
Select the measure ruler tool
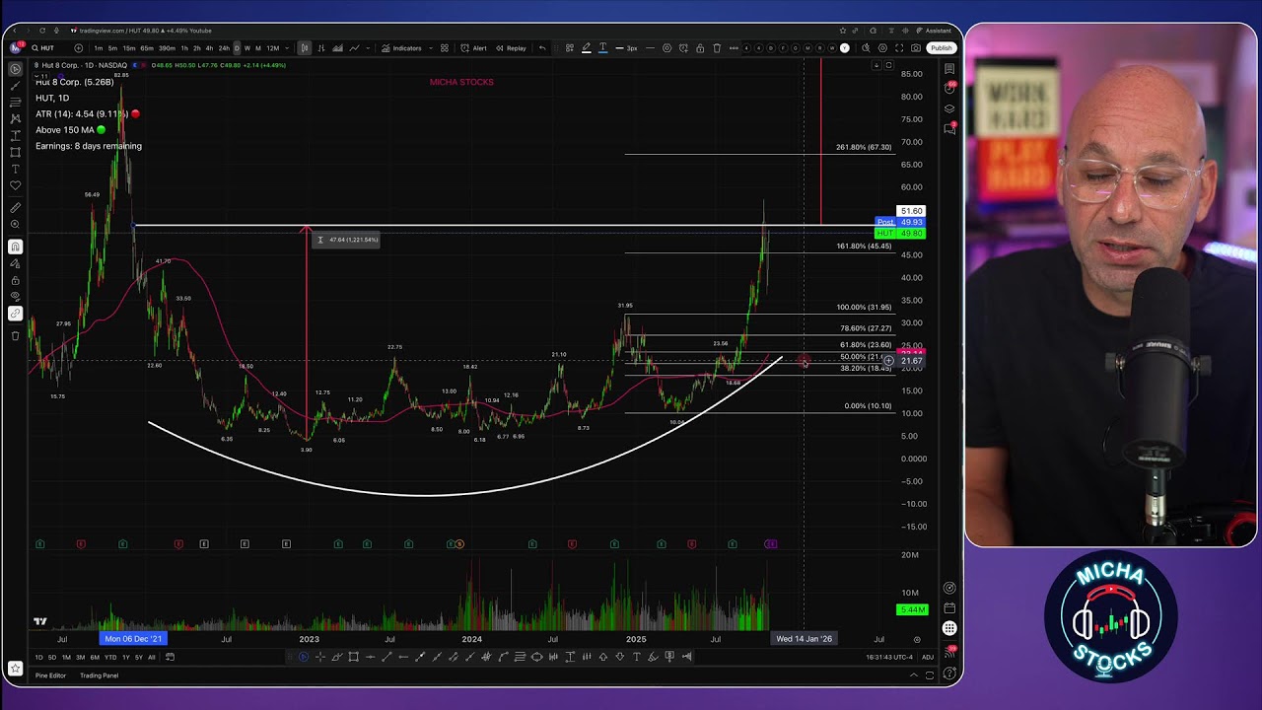pos(16,208)
